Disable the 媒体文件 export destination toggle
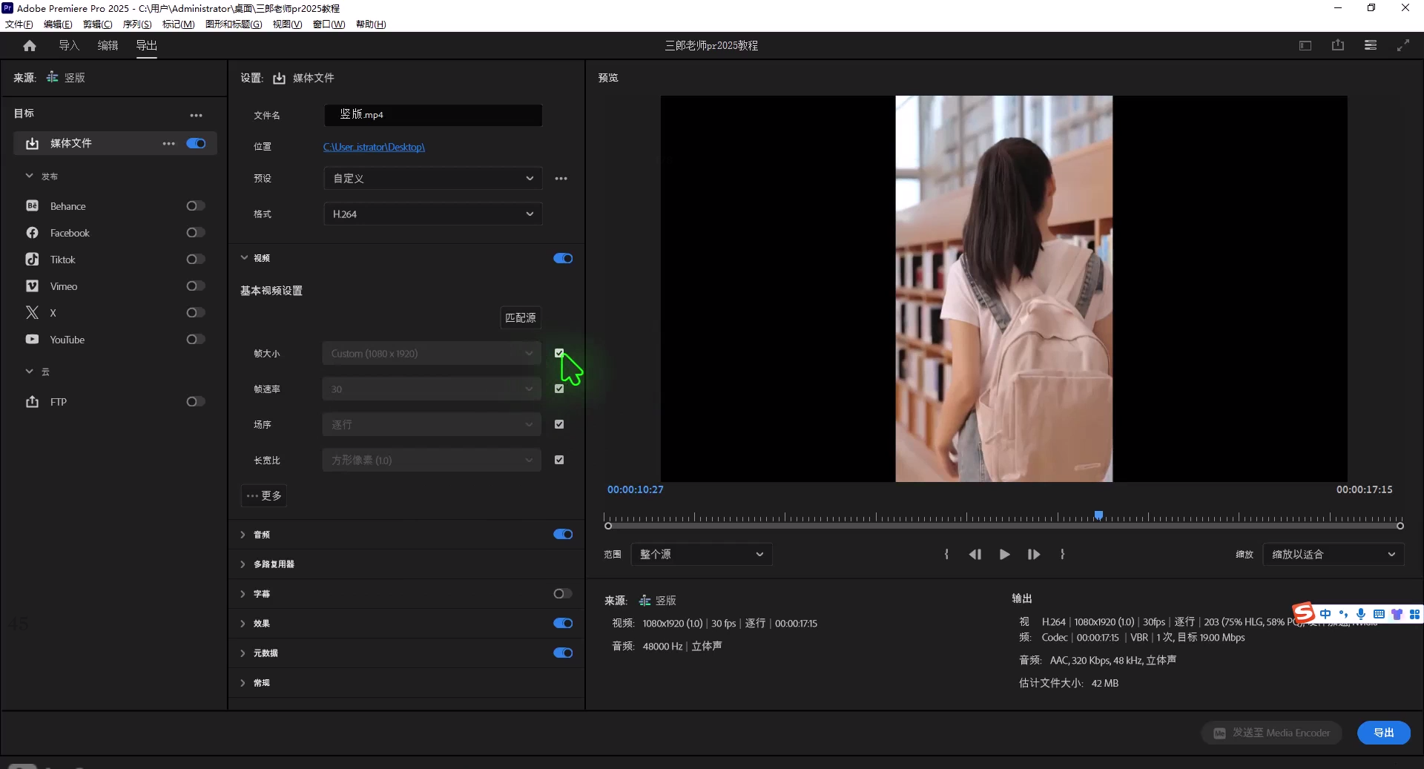Viewport: 1424px width, 769px height. tap(196, 144)
